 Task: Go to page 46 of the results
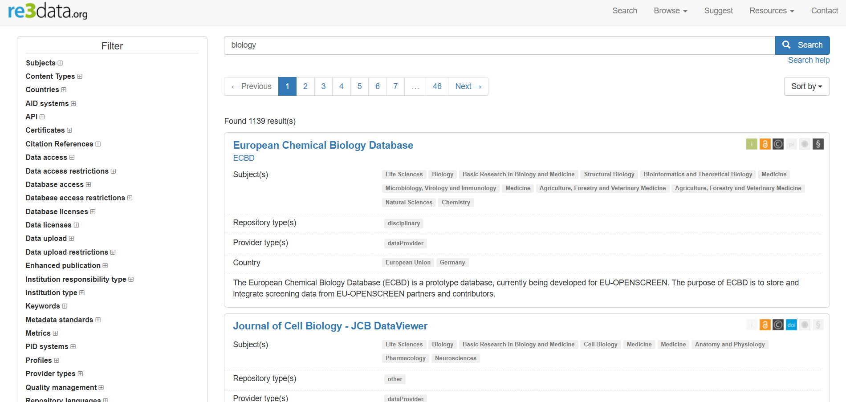coord(437,86)
